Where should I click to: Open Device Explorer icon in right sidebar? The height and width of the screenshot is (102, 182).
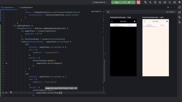coord(179,17)
